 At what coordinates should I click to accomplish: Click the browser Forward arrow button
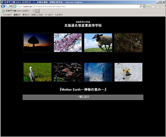pyautogui.click(x=7, y=6)
